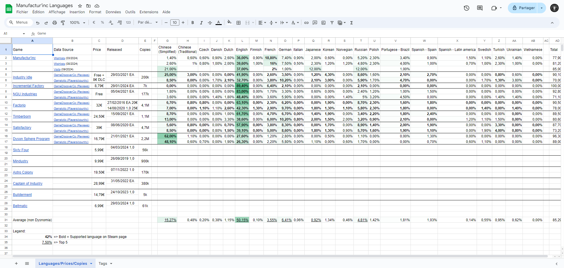Open the Affichage menu
The width and height of the screenshot is (564, 268).
(57, 12)
